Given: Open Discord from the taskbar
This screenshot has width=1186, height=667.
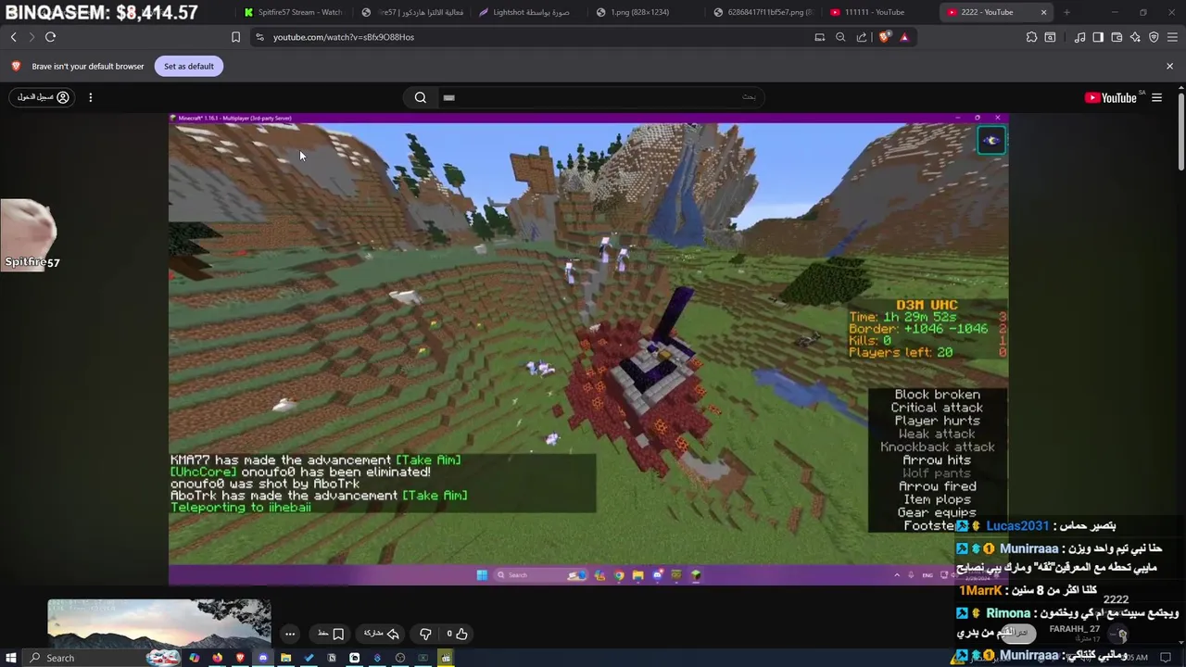Looking at the screenshot, I should 263,658.
